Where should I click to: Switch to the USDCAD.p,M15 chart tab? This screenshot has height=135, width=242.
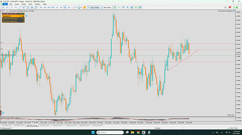[71, 126]
